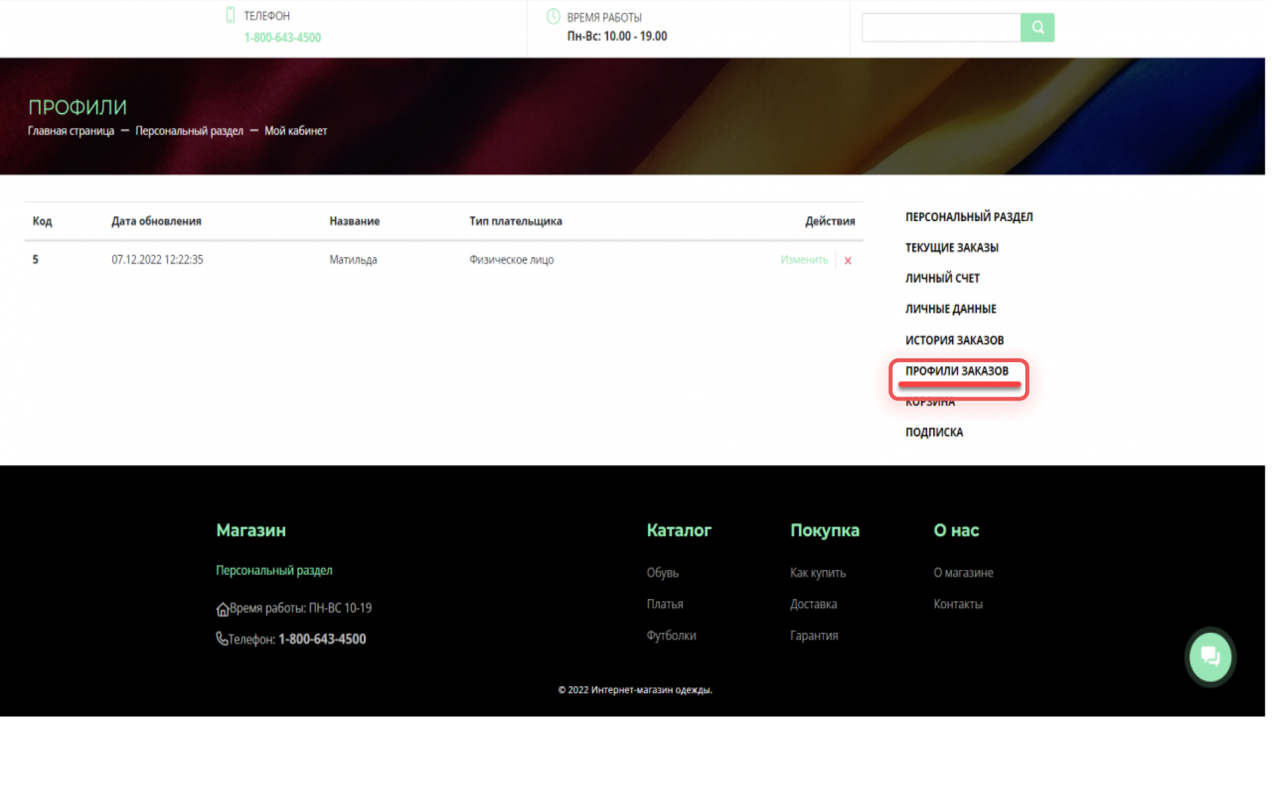Open ПРОФИЛИ ЗАКАЗОВ menu item
This screenshot has height=803, width=1272.
coord(957,371)
